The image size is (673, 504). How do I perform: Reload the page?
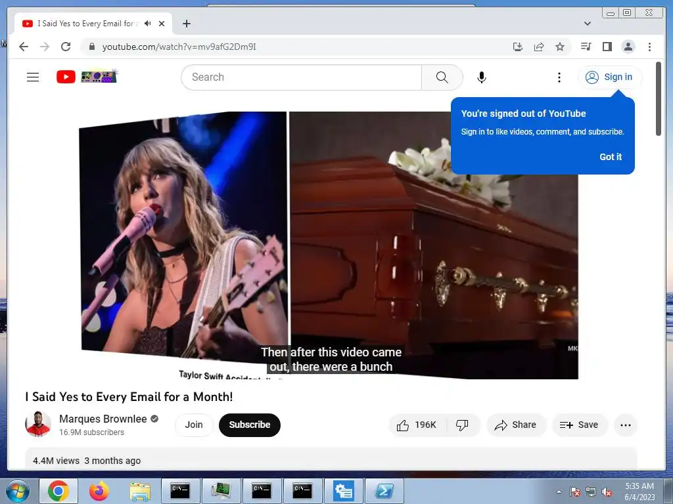click(x=66, y=47)
